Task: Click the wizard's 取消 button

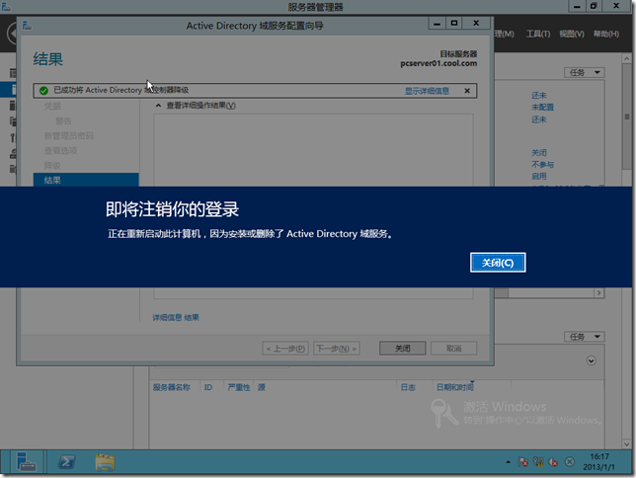Action: (x=453, y=349)
